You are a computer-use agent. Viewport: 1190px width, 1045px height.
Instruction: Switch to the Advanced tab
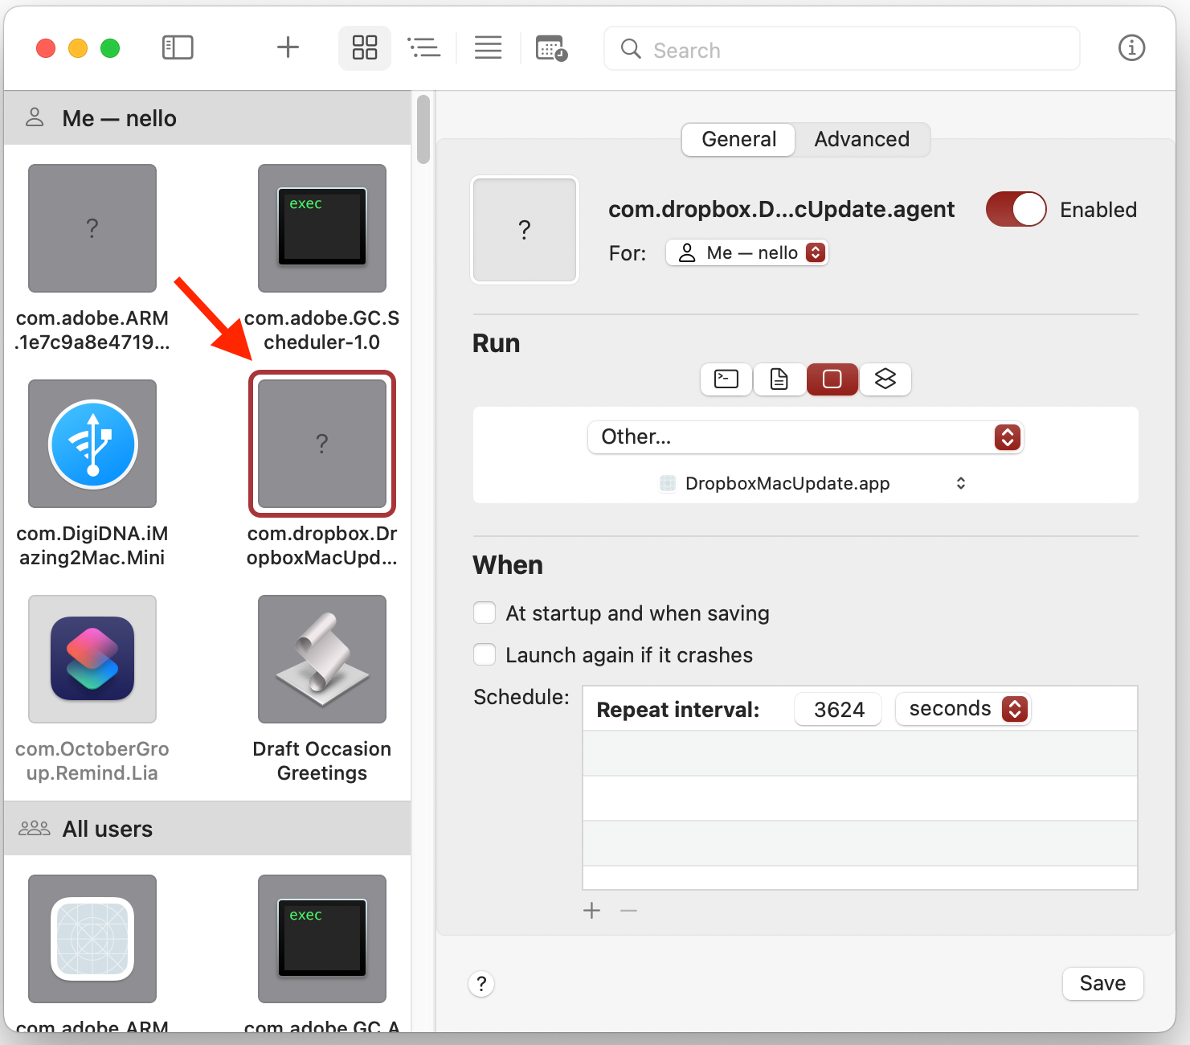click(x=861, y=140)
